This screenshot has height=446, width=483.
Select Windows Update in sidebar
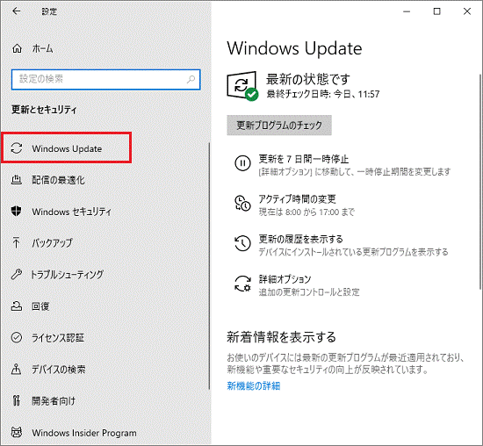coord(66,147)
